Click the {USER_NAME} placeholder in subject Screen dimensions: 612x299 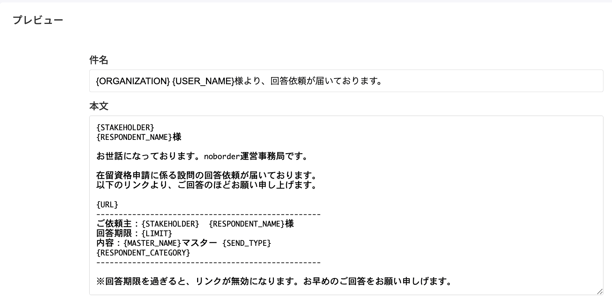(x=203, y=81)
